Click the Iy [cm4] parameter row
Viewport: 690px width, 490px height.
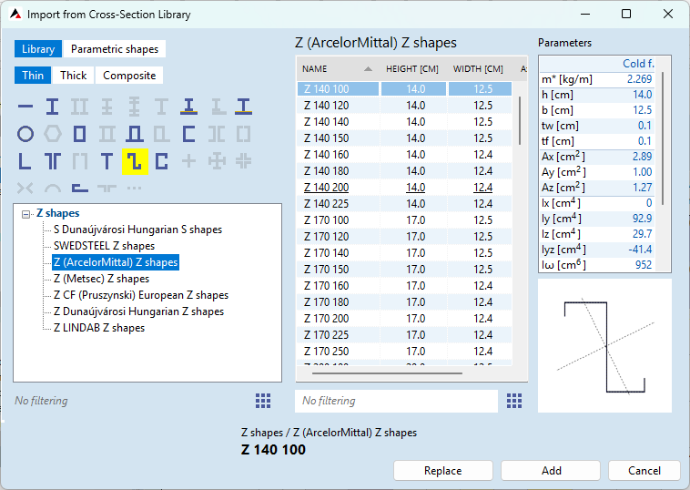(x=597, y=219)
